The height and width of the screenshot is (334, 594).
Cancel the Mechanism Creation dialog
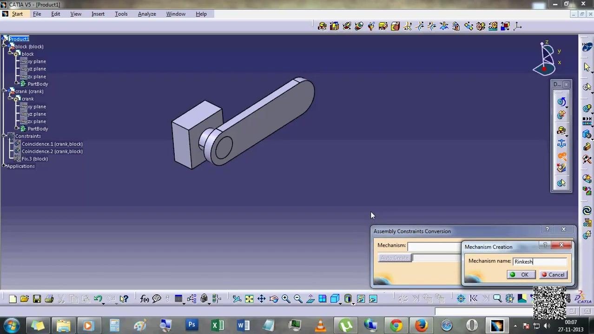pos(553,275)
